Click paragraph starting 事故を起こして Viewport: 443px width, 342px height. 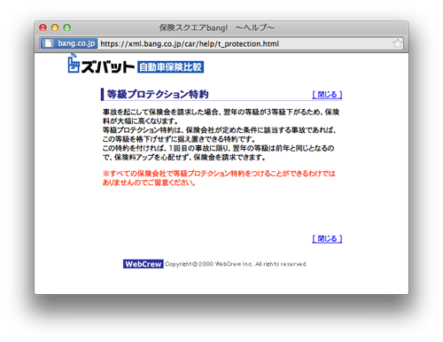tap(221, 117)
